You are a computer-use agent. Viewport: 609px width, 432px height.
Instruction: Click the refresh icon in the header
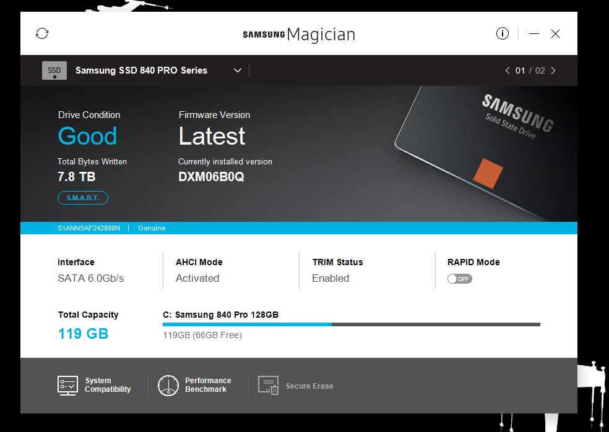(42, 33)
